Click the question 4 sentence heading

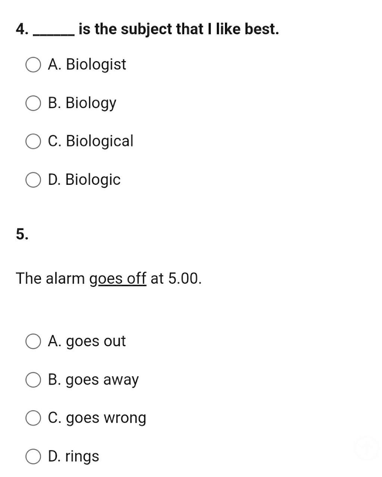click(x=147, y=29)
